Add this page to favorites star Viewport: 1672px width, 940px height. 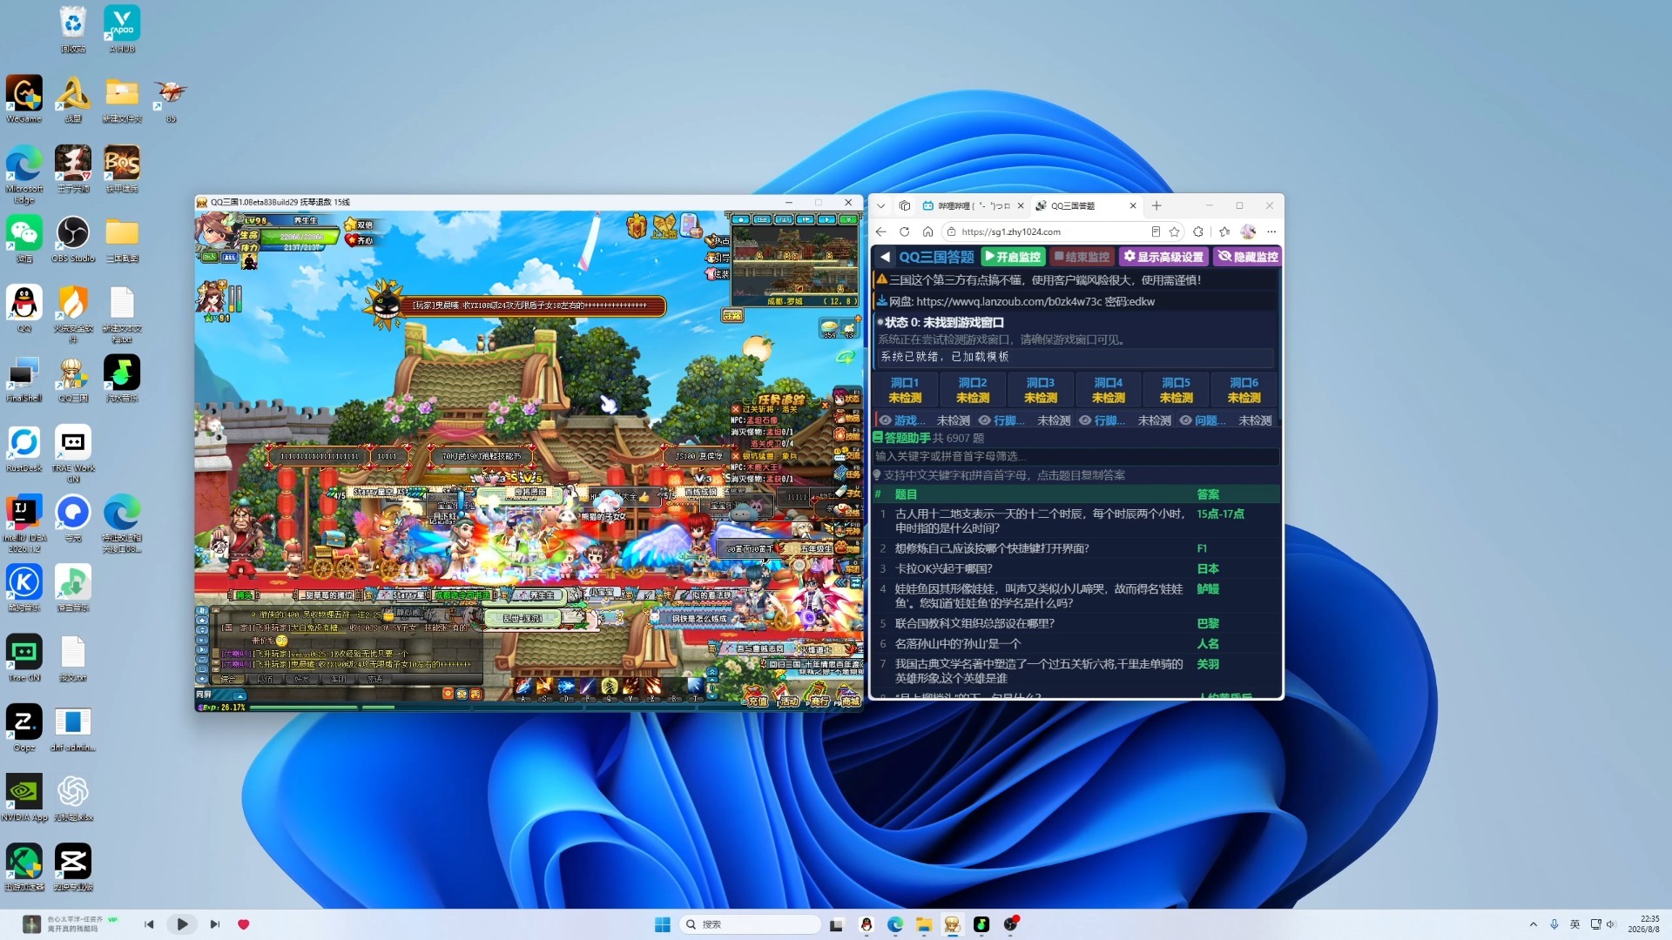click(1175, 232)
